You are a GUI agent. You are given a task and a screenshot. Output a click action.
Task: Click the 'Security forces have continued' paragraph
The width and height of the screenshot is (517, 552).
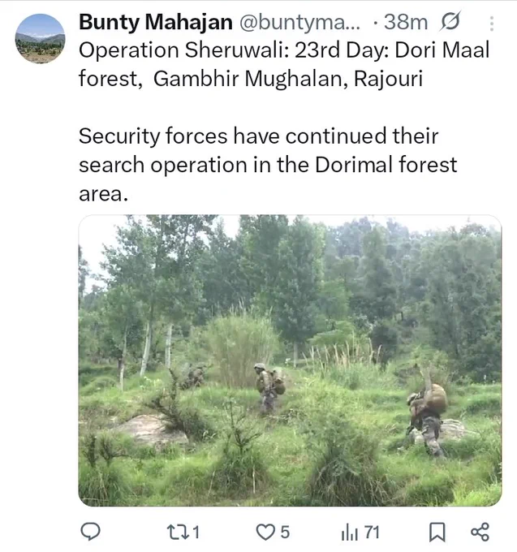click(268, 165)
